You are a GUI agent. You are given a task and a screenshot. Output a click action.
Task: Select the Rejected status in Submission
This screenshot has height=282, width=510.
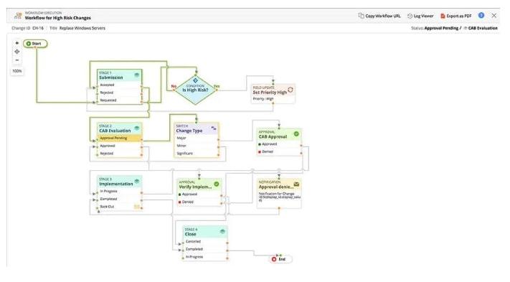[x=119, y=93]
